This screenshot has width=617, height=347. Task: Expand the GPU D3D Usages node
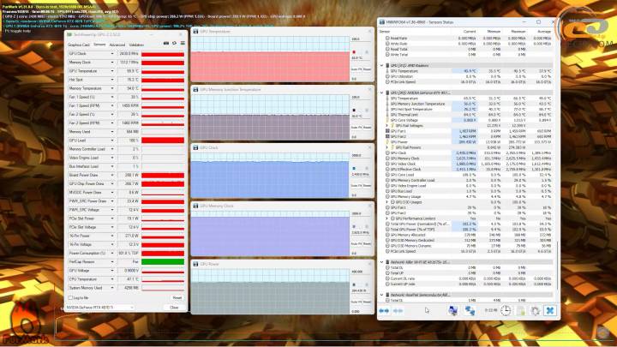click(387, 202)
